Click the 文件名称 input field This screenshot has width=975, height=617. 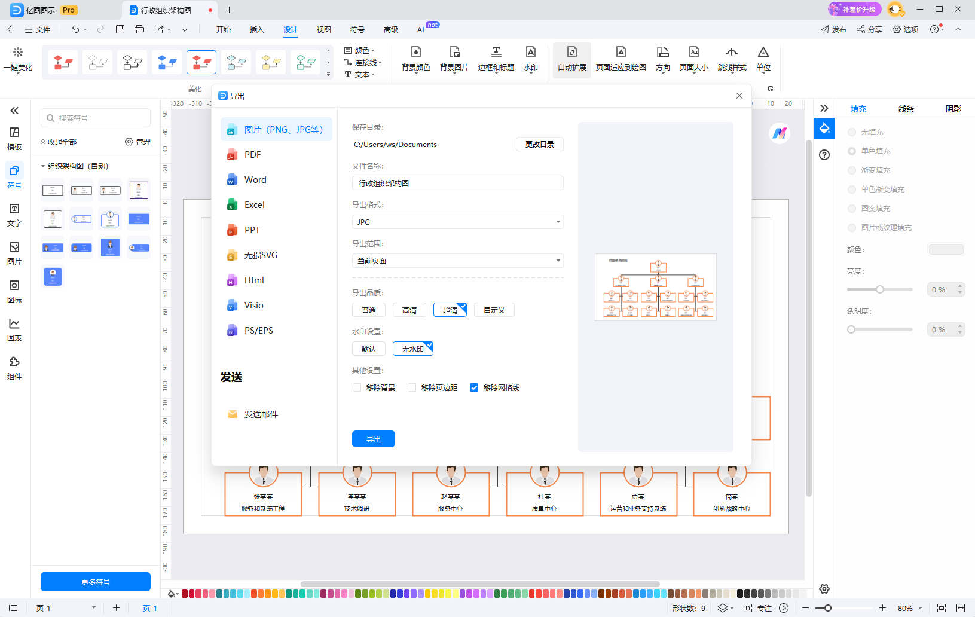point(458,183)
